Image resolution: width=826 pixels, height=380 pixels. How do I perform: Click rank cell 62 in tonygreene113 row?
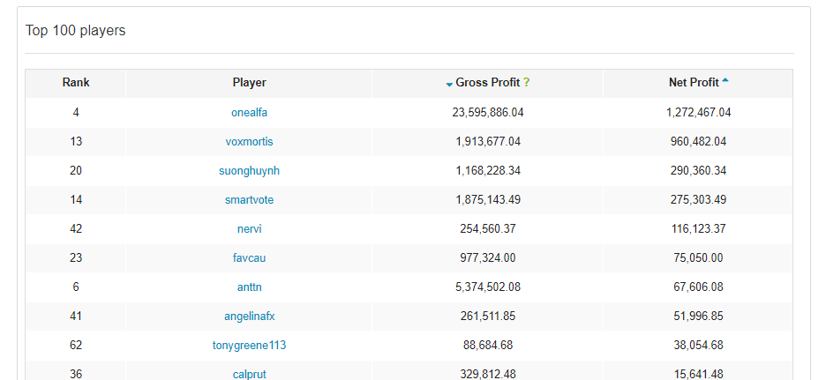pyautogui.click(x=76, y=346)
